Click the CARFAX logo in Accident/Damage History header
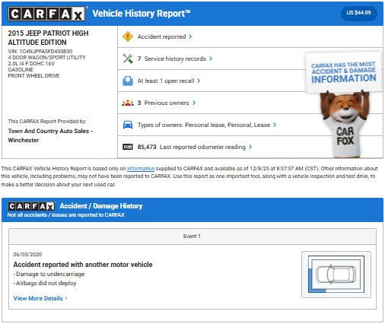Viewport: 385px width, 324px height. pos(31,206)
